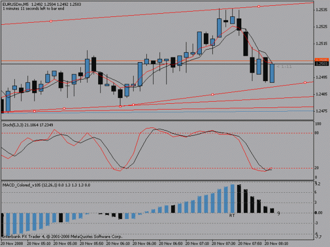Click the stochastic 20 level axis label
The width and height of the screenshot is (330, 247).
[x=316, y=168]
